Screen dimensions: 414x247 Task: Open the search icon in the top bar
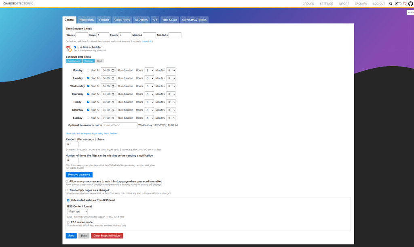tap(390, 4)
